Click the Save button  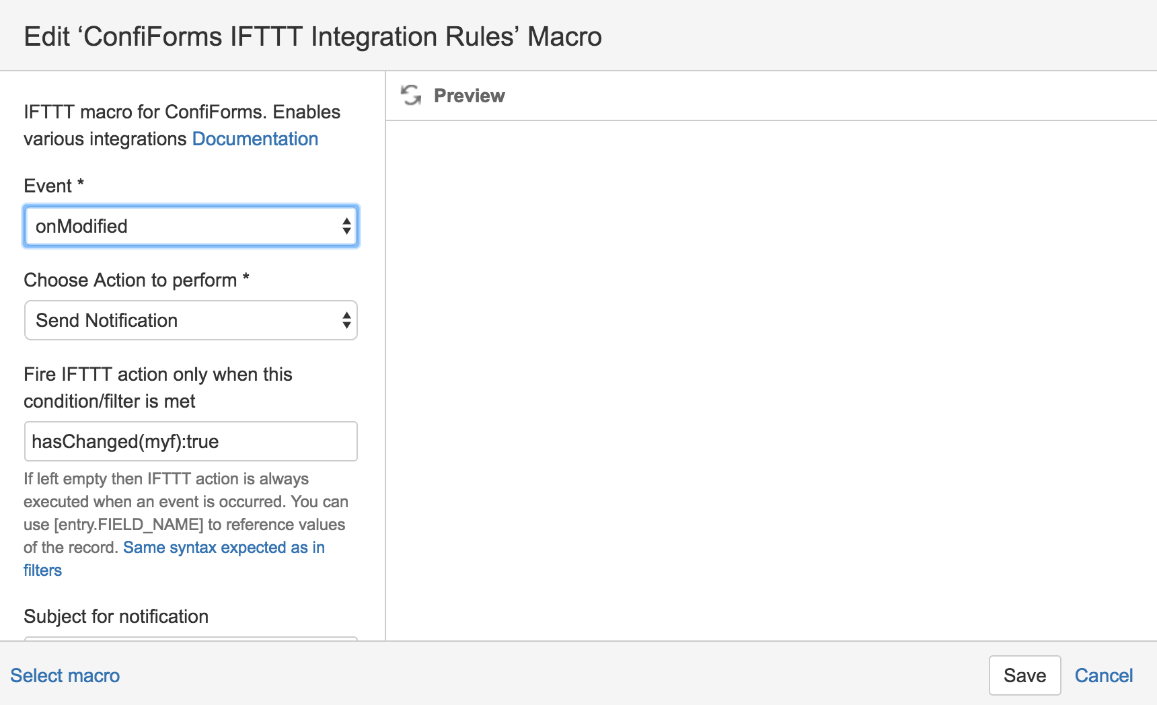point(1024,675)
